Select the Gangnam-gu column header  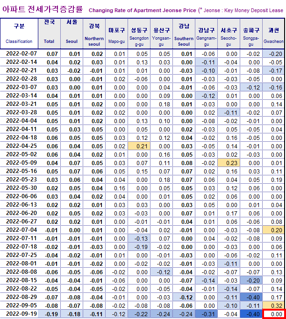coord(206,34)
